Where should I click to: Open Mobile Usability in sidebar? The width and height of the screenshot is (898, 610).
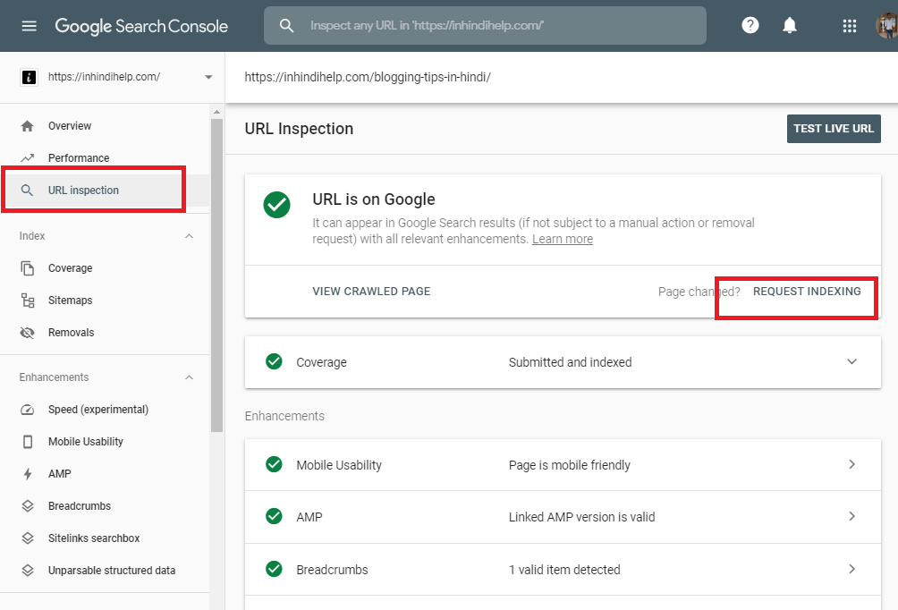tap(85, 442)
